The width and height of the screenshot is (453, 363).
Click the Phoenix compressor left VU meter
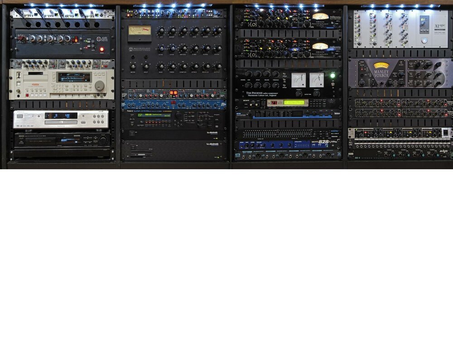point(299,80)
